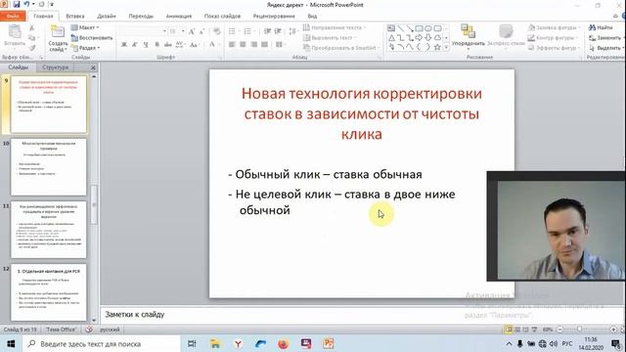Select the oval shape in shapes gallery

(x=428, y=28)
